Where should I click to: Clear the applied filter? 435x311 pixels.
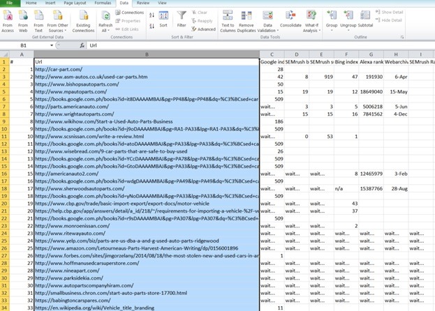coord(200,13)
